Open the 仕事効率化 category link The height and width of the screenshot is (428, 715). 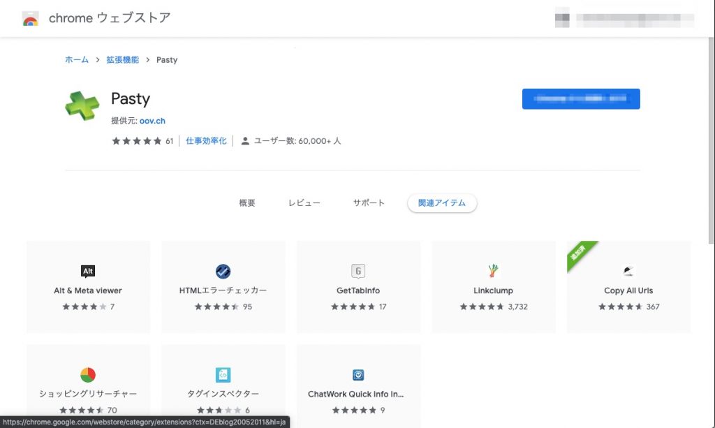click(206, 141)
